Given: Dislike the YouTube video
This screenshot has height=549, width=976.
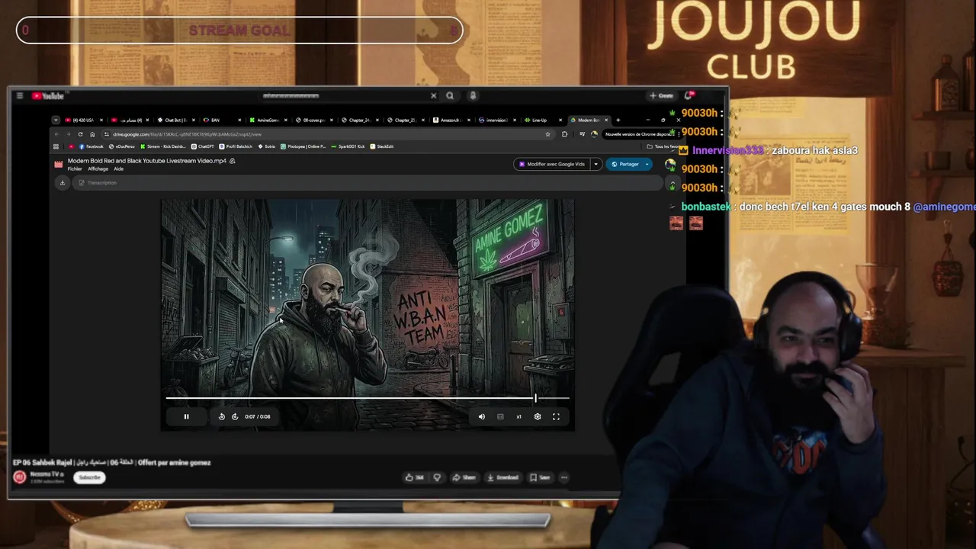Looking at the screenshot, I should coord(437,477).
